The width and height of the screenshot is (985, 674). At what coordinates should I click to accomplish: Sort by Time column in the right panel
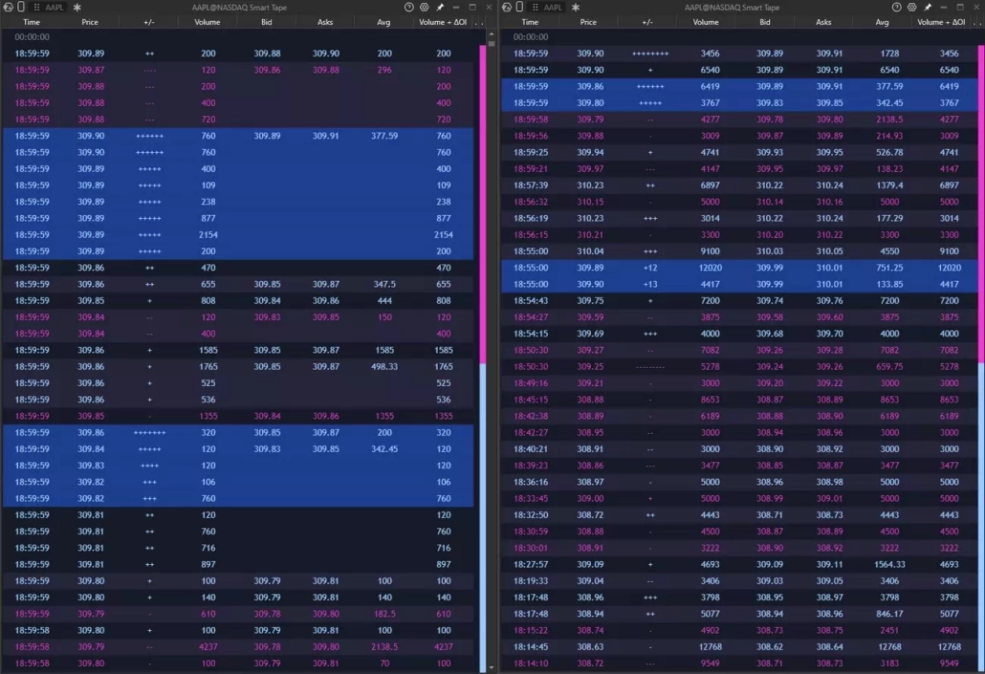click(530, 22)
